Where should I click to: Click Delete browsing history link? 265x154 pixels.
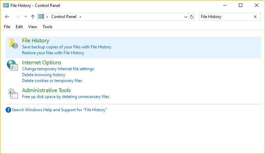coord(44,75)
